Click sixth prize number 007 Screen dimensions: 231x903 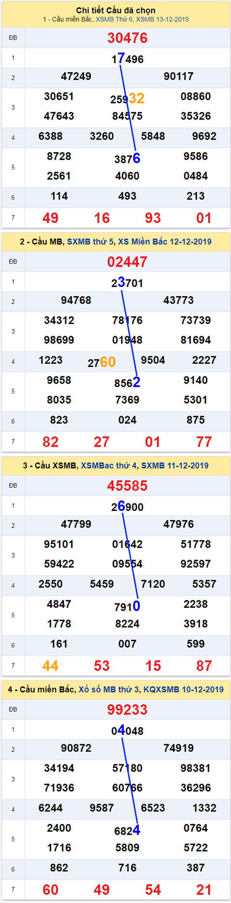tap(128, 644)
